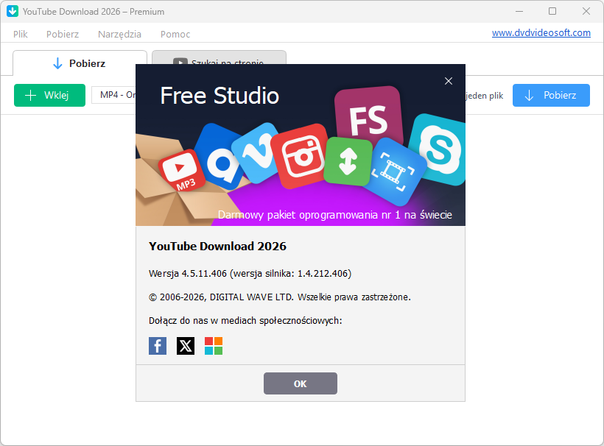Click the app icon in title bar
Screen dimensions: 604x446
[13, 11]
